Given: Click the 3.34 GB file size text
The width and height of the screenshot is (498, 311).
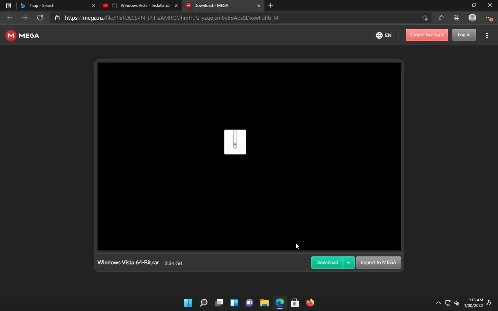Looking at the screenshot, I should [x=173, y=263].
